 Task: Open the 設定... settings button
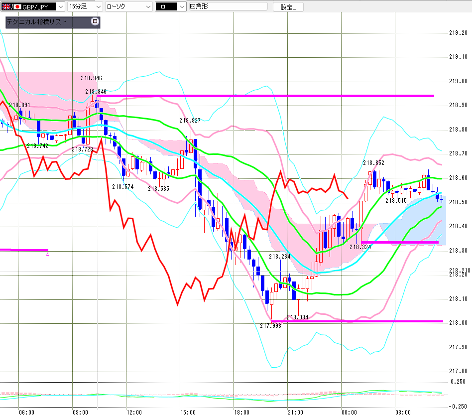[288, 7]
